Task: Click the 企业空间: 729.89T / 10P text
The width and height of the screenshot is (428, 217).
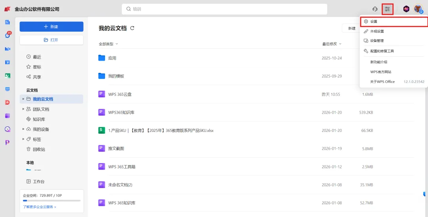Action: coord(42,196)
